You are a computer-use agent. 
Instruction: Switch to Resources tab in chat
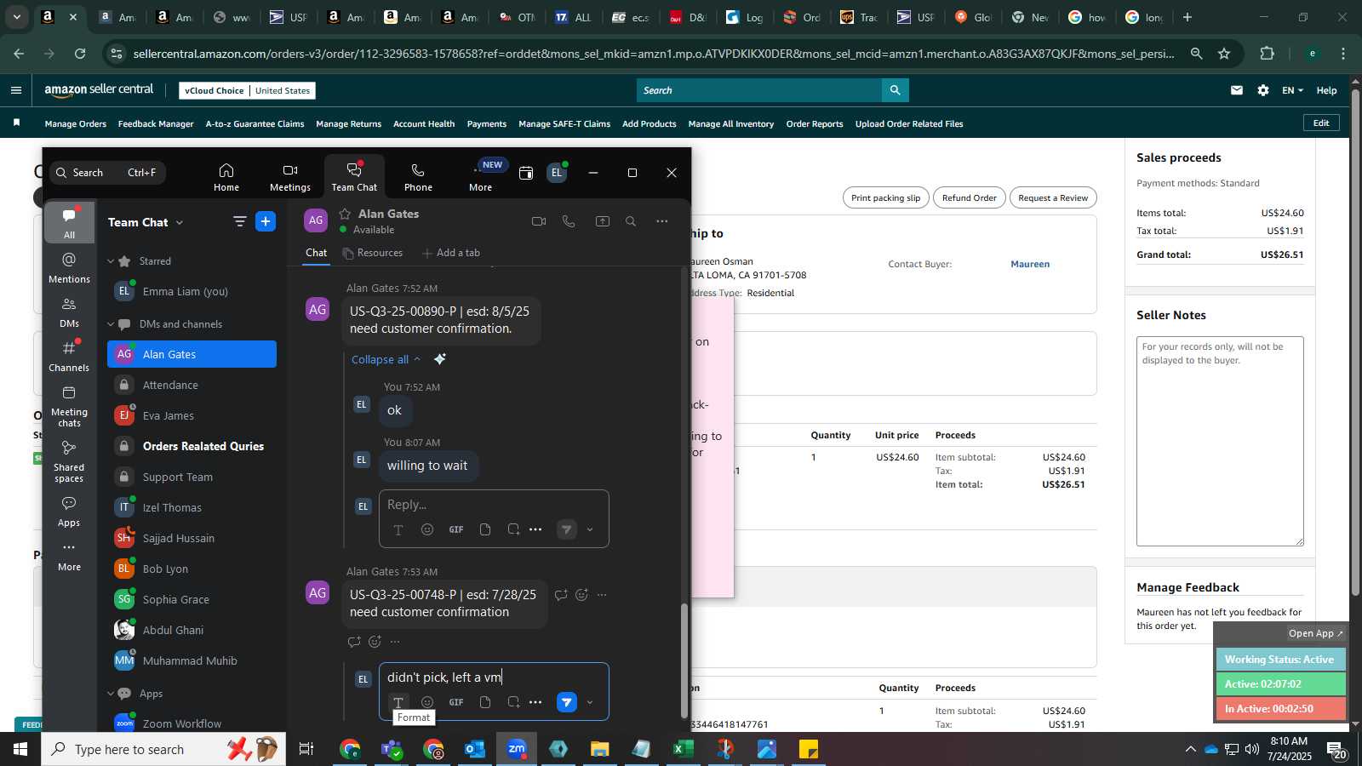(x=373, y=253)
